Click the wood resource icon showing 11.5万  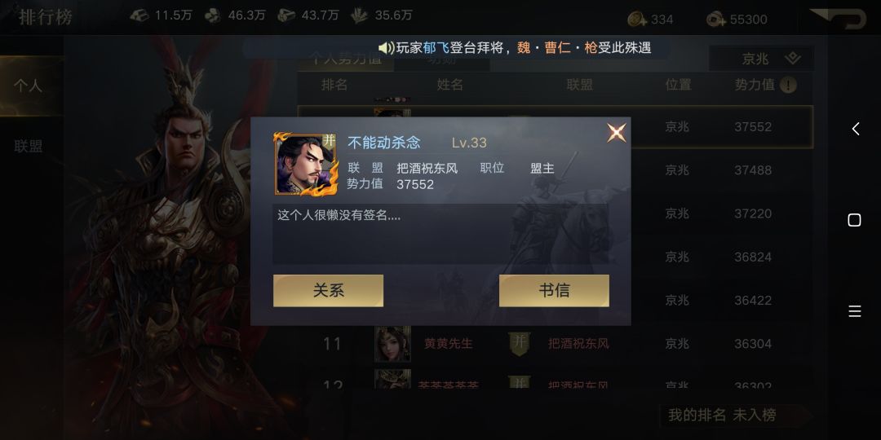tap(139, 15)
